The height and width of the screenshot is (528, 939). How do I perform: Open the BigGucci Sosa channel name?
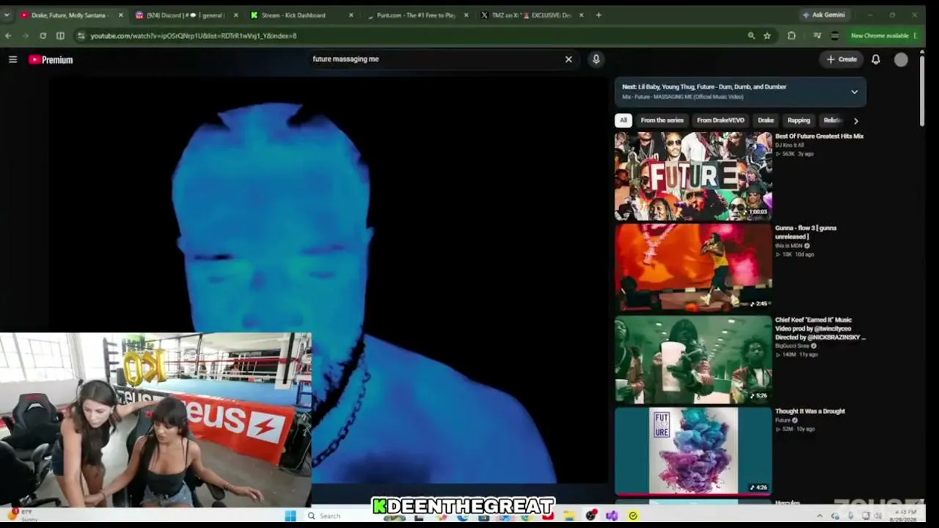(793, 346)
